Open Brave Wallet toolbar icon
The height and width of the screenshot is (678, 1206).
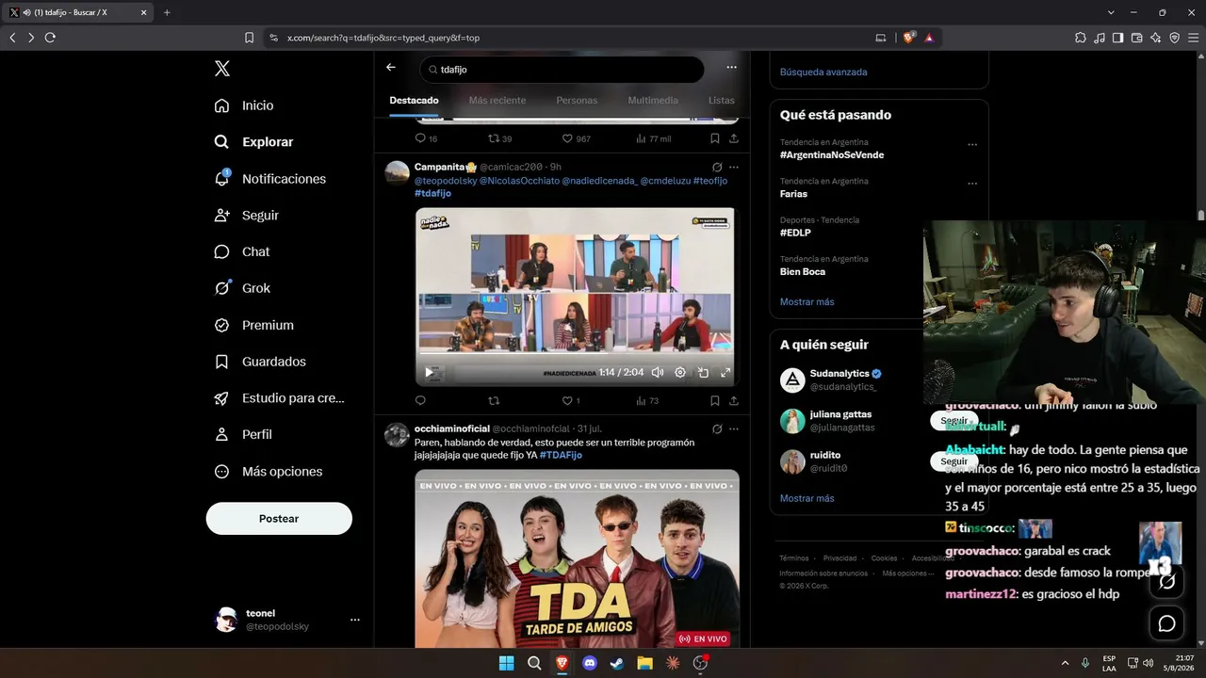1137,38
